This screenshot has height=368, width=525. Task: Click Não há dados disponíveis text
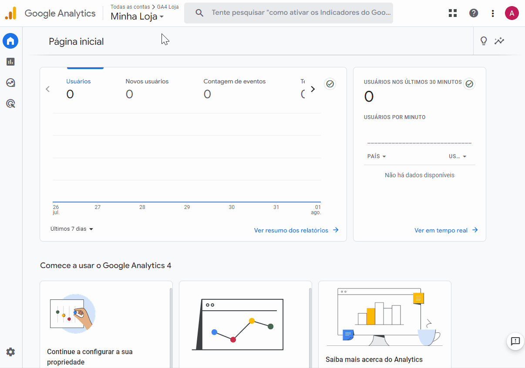pos(420,175)
